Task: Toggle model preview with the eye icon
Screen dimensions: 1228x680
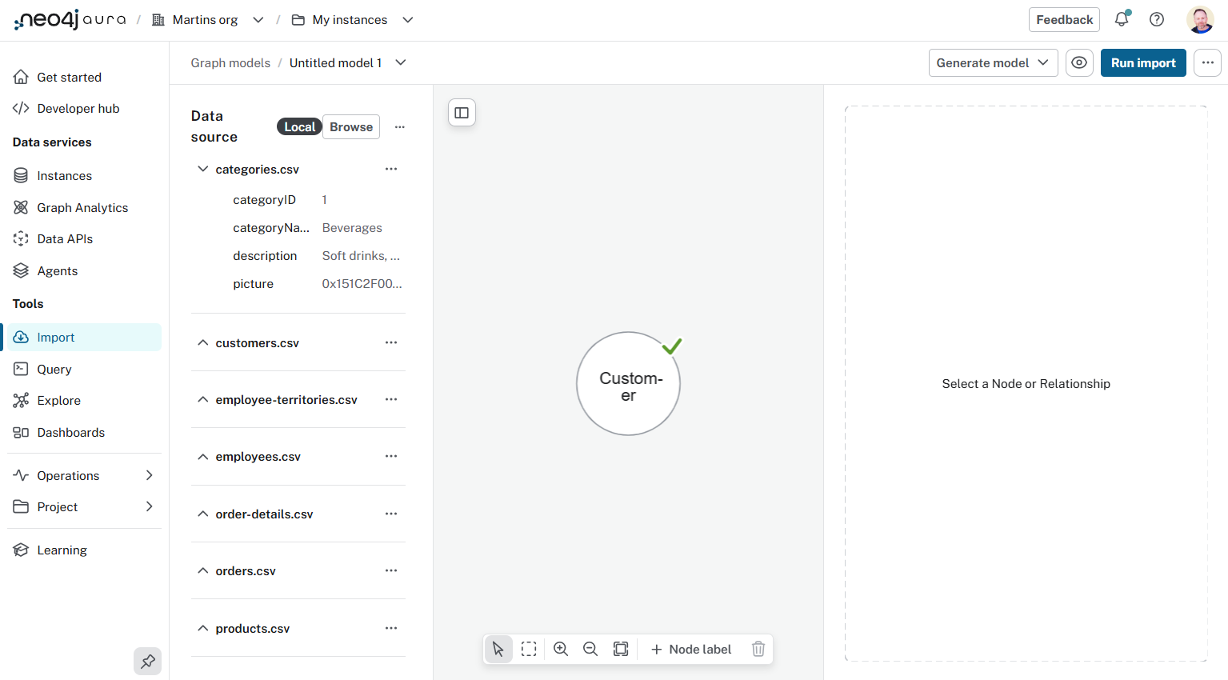Action: pyautogui.click(x=1079, y=62)
